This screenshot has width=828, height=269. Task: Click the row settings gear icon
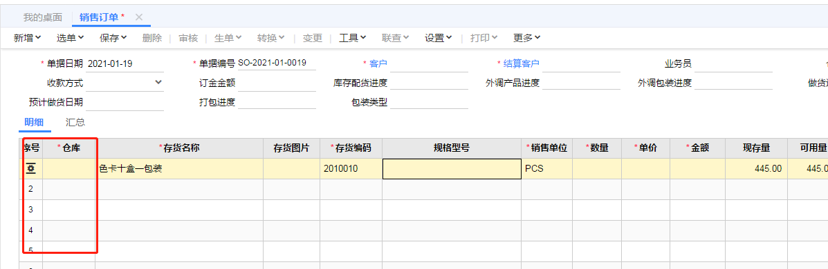coord(30,168)
